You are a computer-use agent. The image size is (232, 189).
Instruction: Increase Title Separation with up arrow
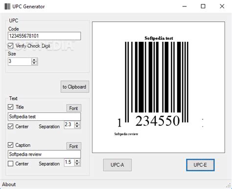click(x=77, y=123)
